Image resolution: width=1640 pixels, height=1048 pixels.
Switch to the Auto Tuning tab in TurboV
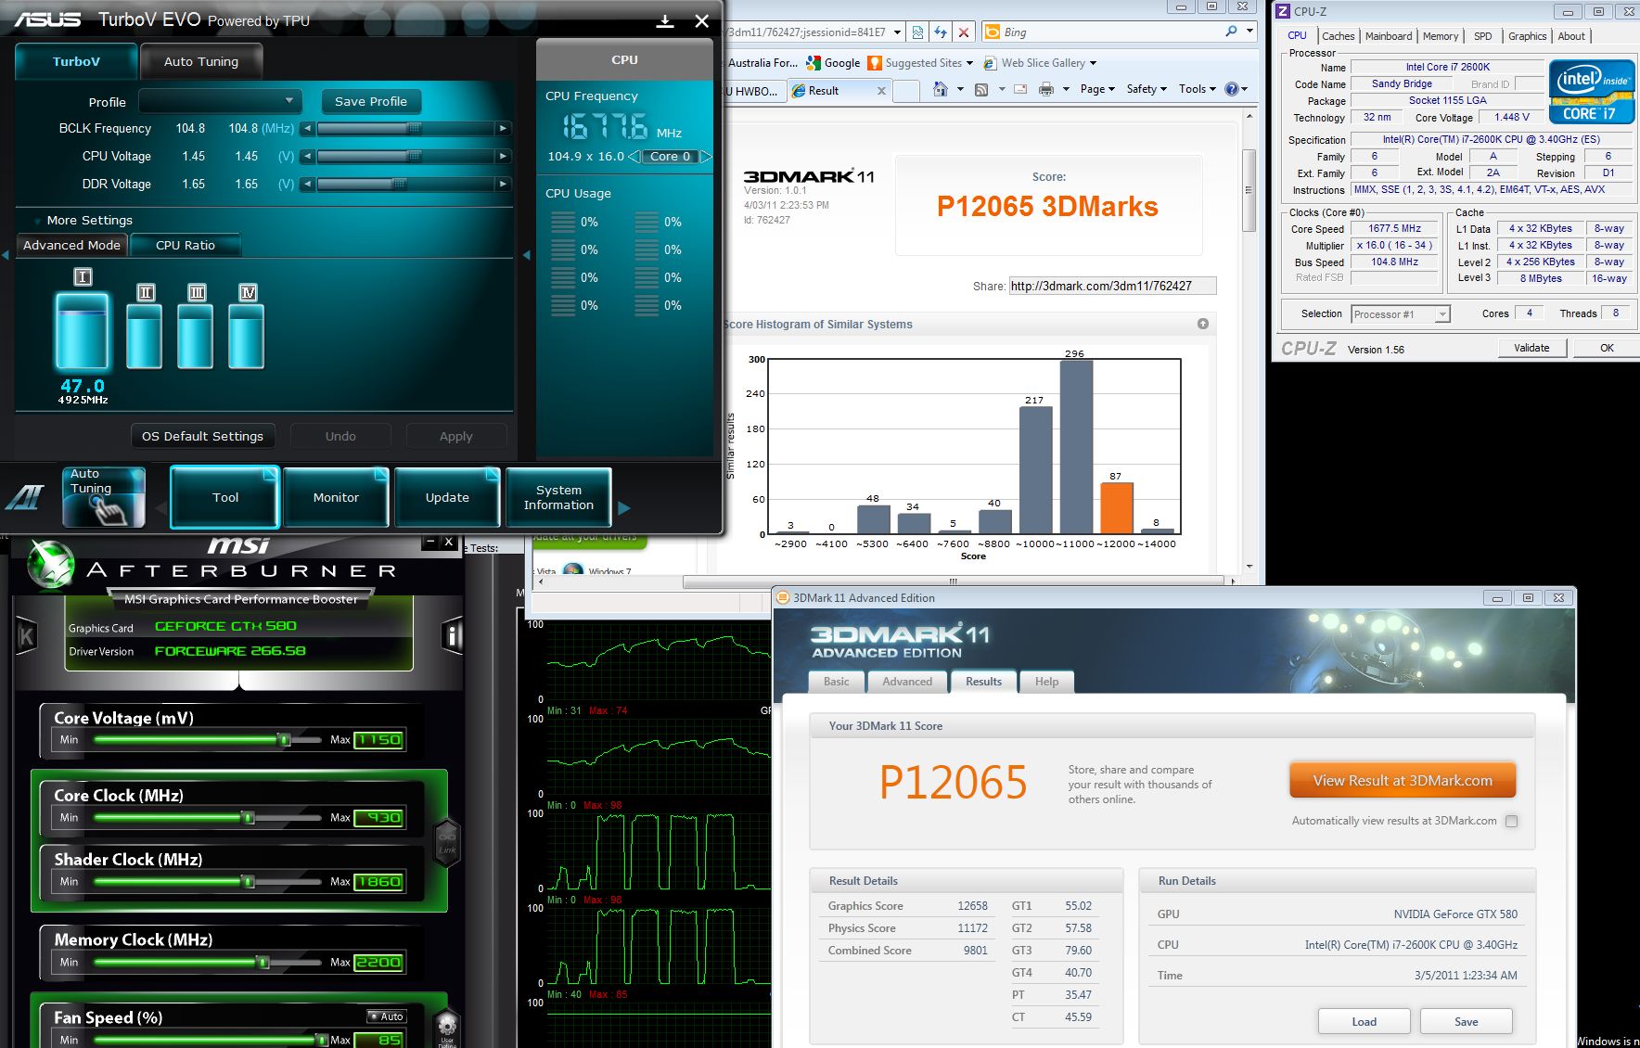pyautogui.click(x=201, y=62)
